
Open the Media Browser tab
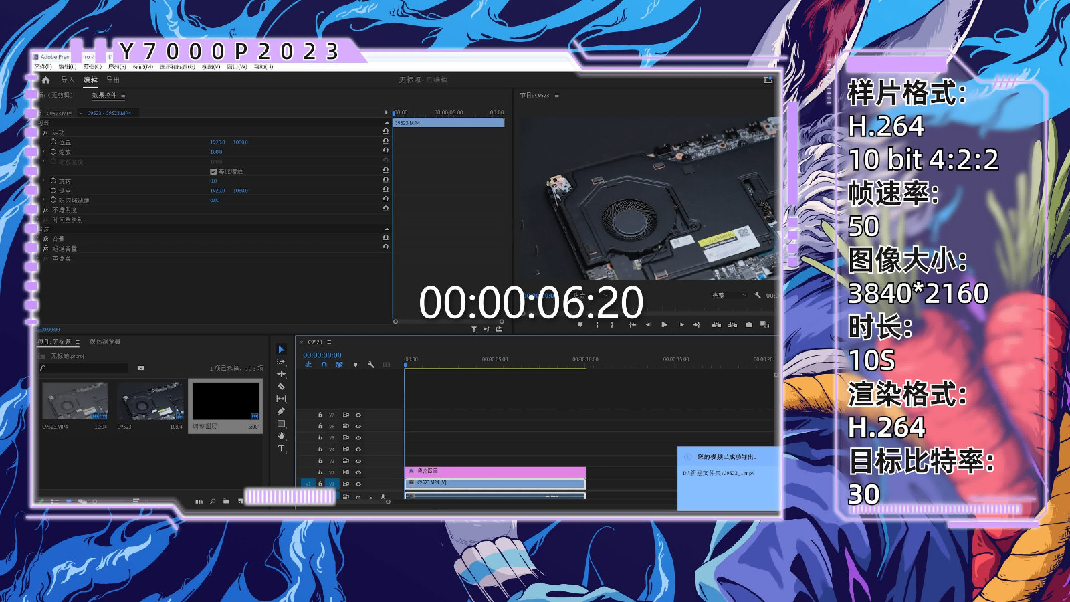105,342
